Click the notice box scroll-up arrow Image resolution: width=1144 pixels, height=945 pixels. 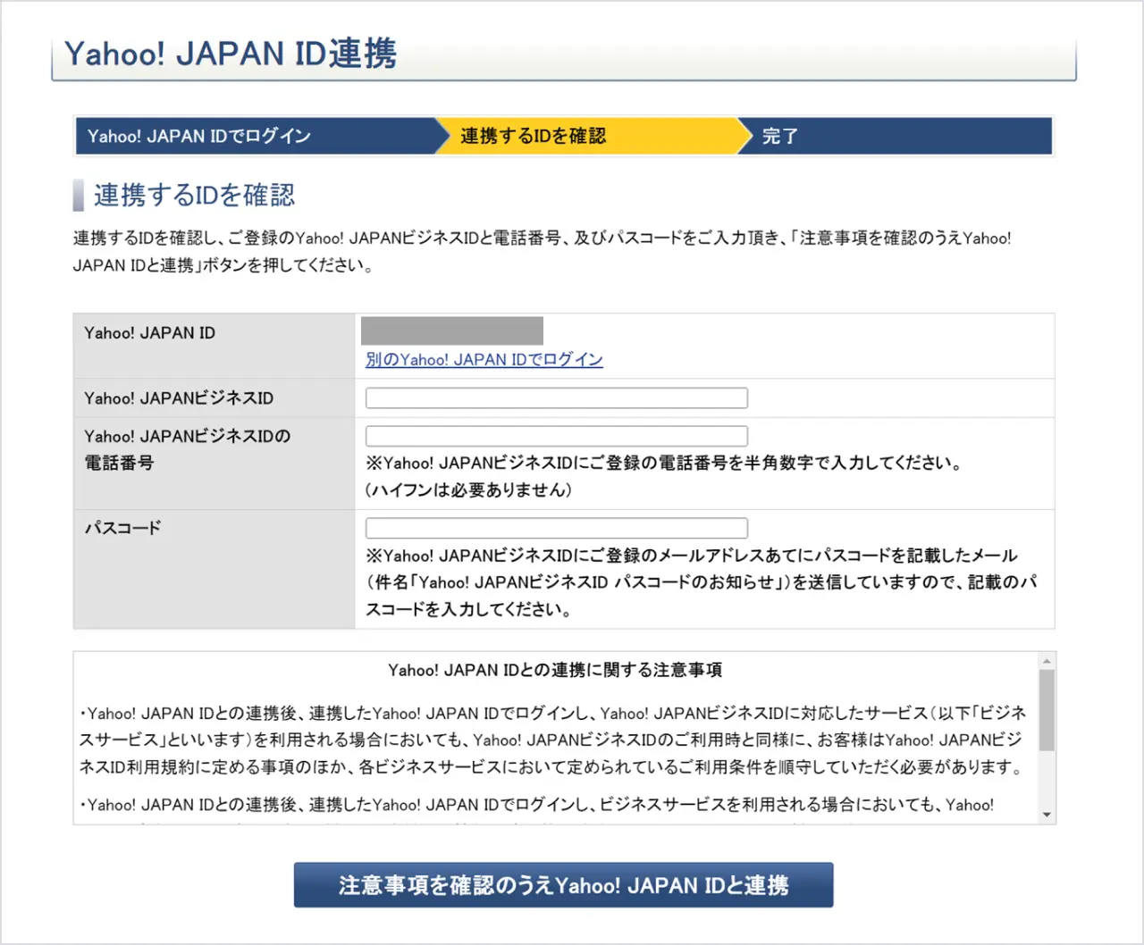(1047, 662)
